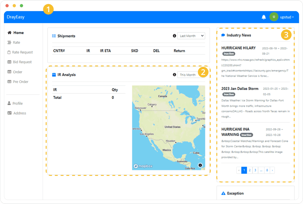Open the HURRICANE INA WARNING news item
Screen dimensions: 303x204
point(235,132)
